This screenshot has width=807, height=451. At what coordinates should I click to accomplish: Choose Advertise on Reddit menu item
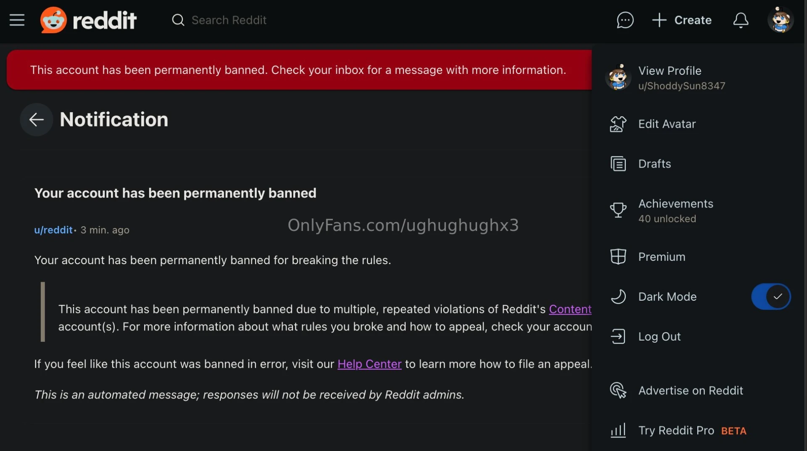pos(690,391)
